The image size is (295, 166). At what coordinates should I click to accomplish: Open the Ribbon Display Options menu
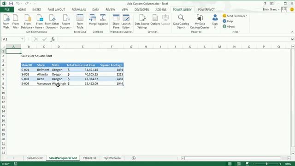271,3
